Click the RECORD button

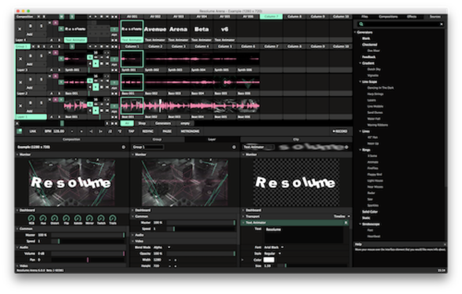341,131
